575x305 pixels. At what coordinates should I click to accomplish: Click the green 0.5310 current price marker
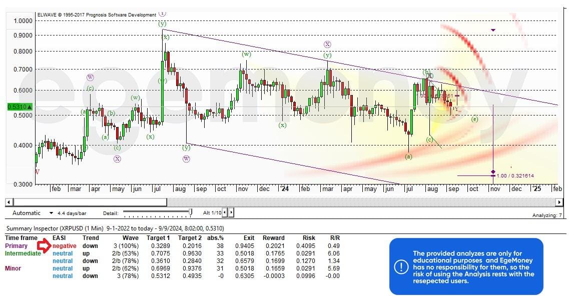[20, 106]
